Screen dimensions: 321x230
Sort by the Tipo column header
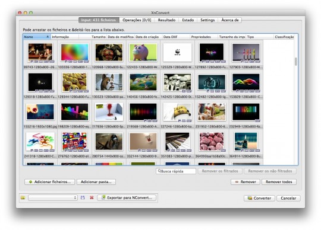(260, 37)
